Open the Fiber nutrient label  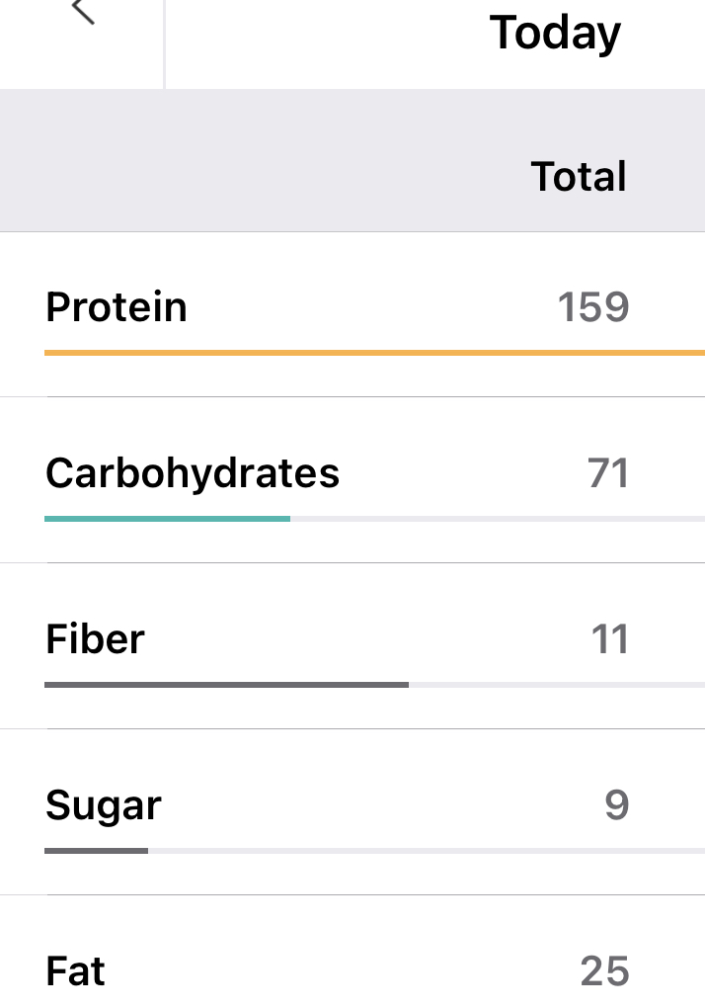[x=95, y=639]
